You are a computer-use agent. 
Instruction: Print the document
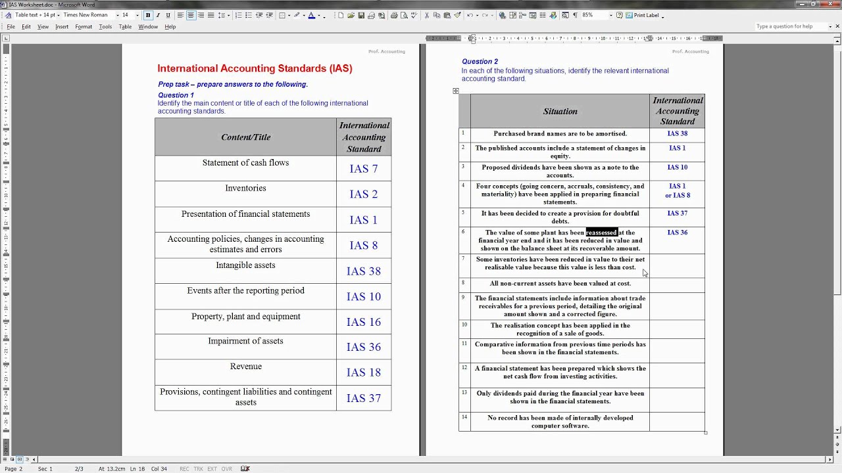pos(394,15)
